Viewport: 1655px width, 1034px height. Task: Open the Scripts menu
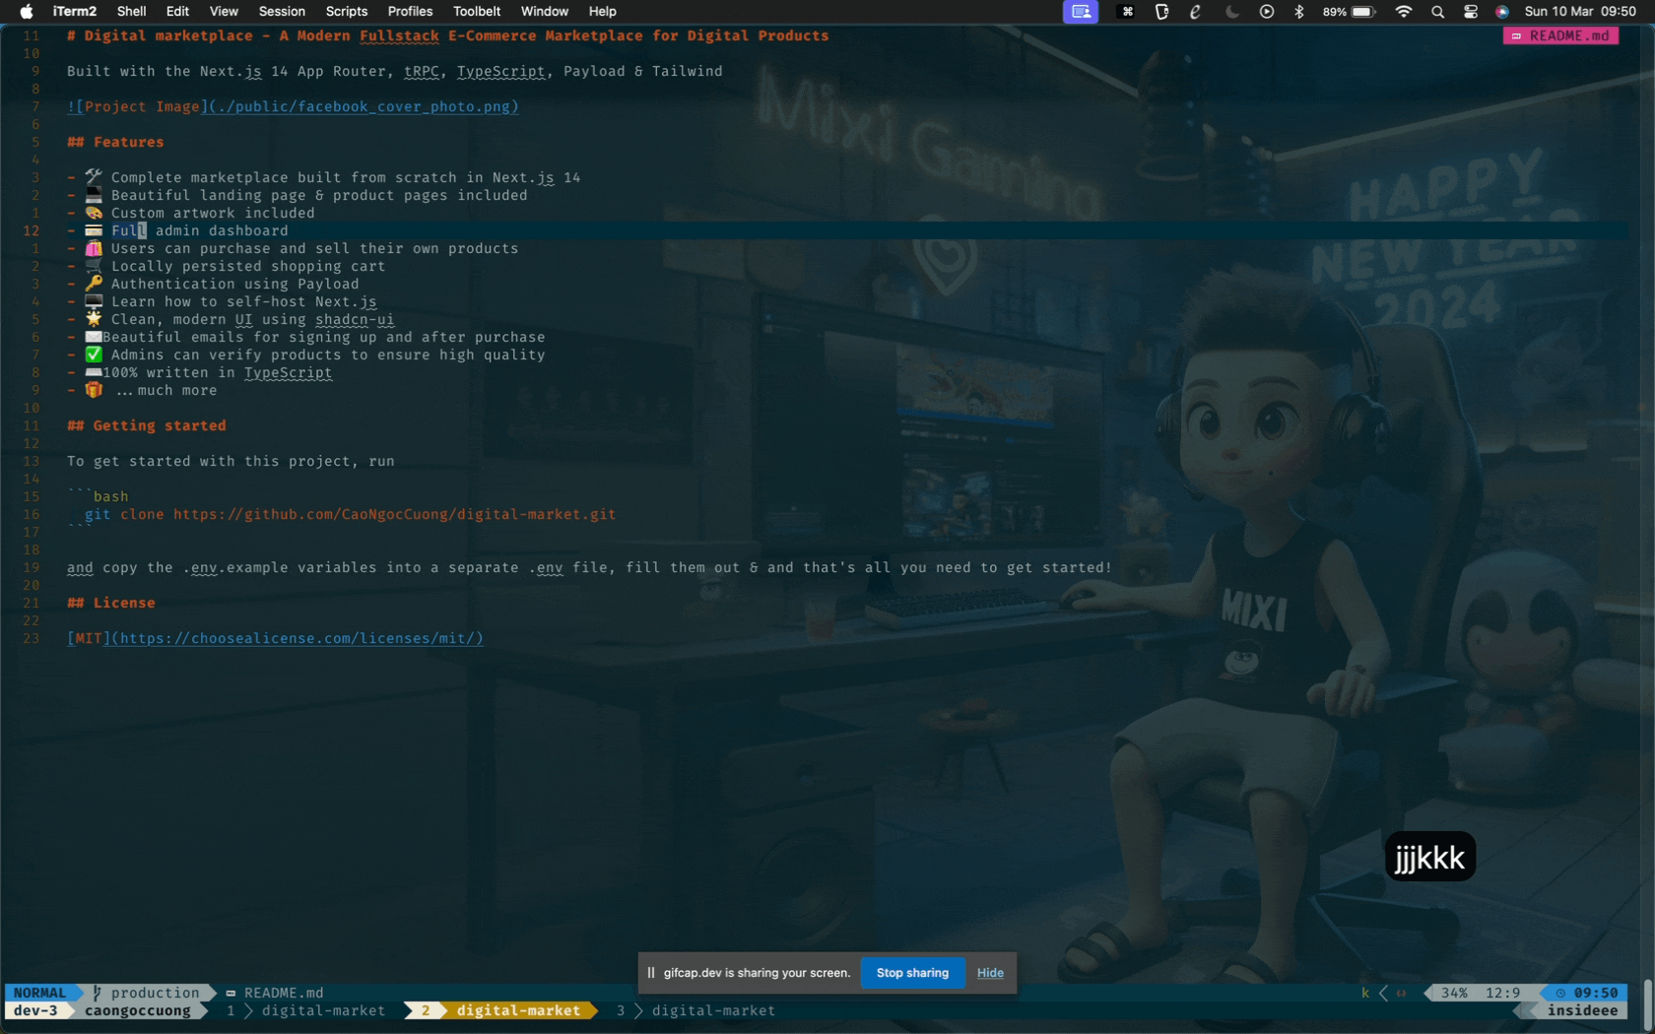(x=347, y=12)
